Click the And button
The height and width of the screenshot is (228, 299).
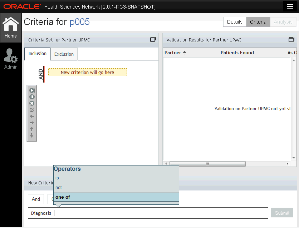pyautogui.click(x=36, y=199)
